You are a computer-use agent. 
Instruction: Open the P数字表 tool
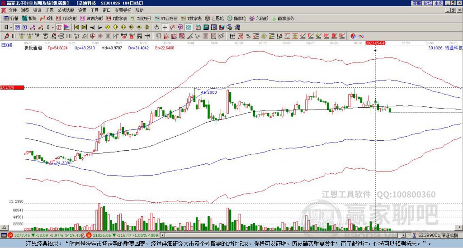tap(117, 18)
